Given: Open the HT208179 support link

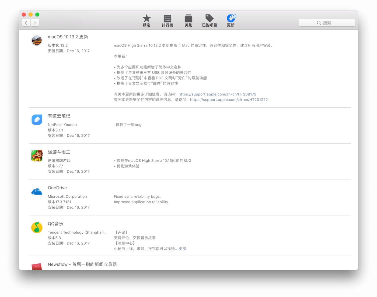Looking at the screenshot, I should pos(217,94).
